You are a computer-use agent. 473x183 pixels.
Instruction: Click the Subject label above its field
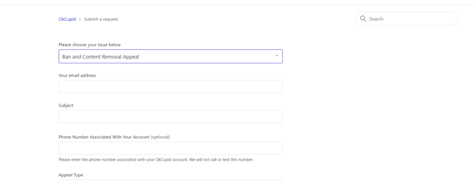coord(66,105)
